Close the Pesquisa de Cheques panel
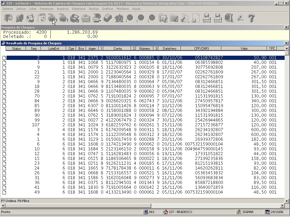 click(286, 27)
